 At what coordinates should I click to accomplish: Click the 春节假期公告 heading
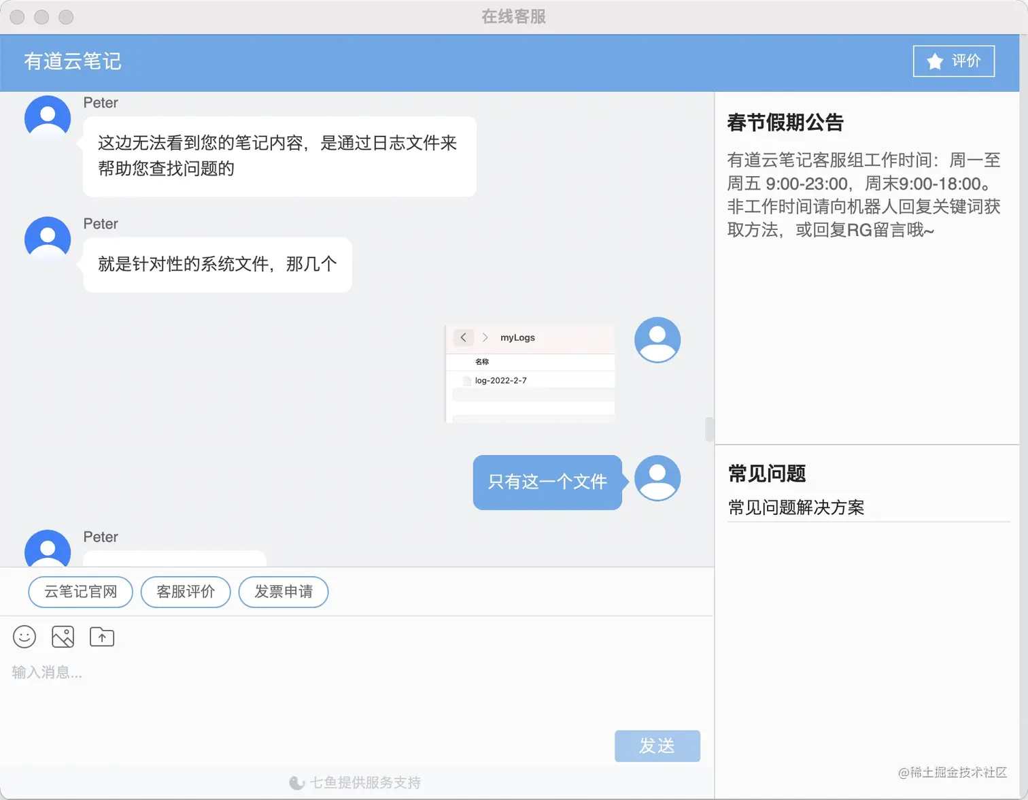(x=785, y=122)
